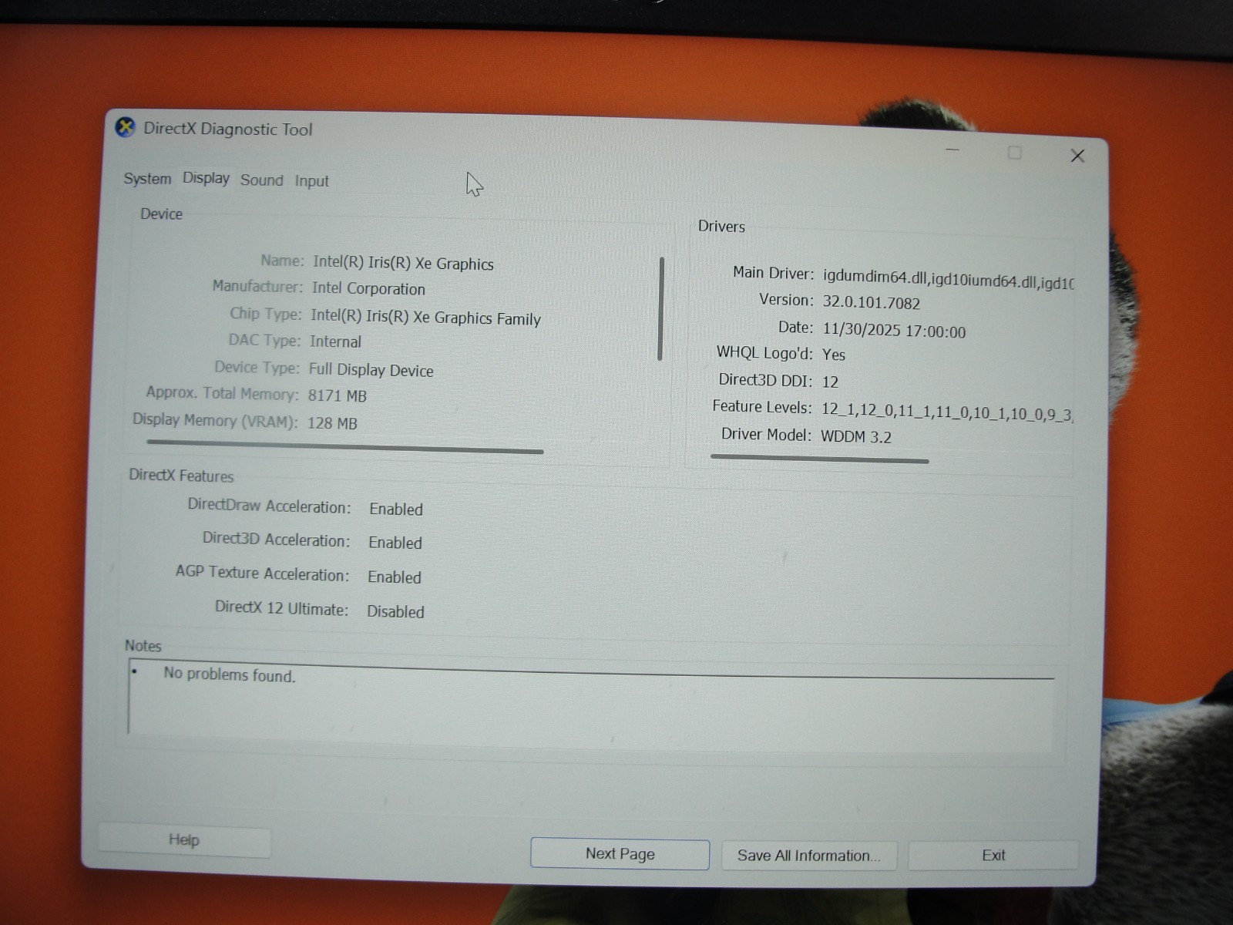1233x925 pixels.
Task: Click the total memory value '8171 MB'
Action: 337,395
